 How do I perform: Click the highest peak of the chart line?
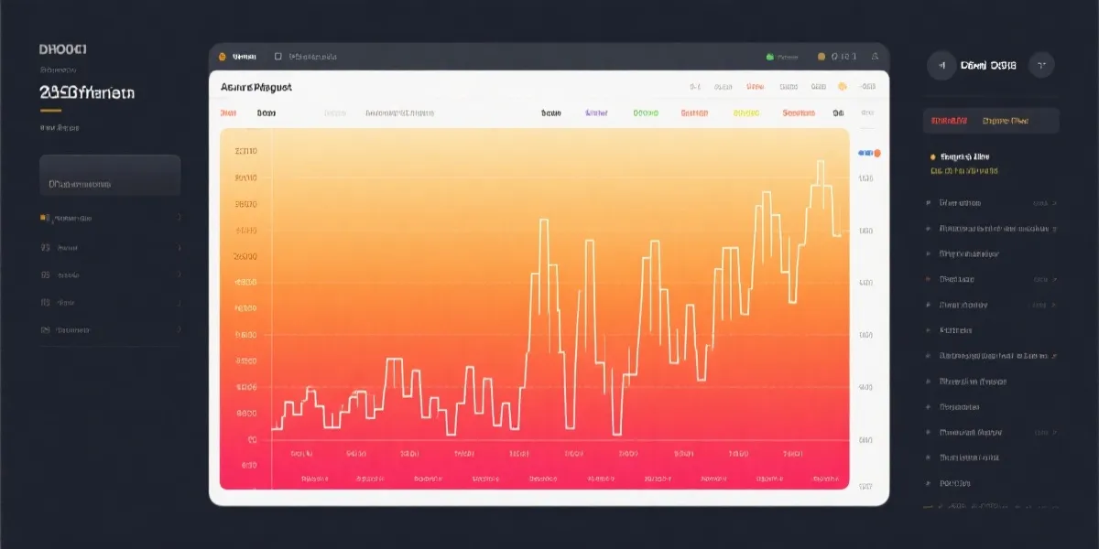tap(820, 162)
